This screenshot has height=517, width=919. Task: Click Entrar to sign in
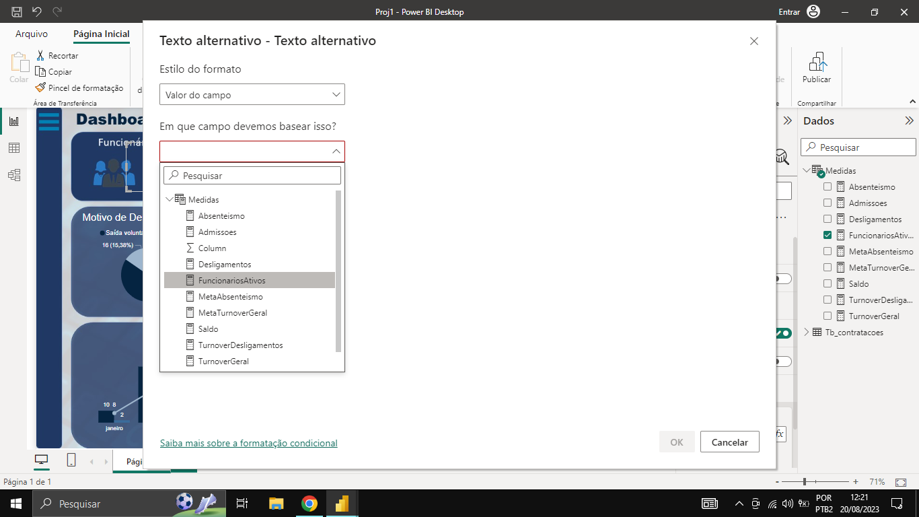[x=789, y=12]
